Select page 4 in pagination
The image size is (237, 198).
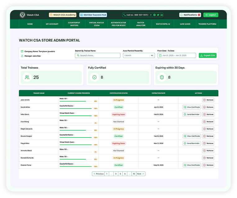tap(116, 174)
